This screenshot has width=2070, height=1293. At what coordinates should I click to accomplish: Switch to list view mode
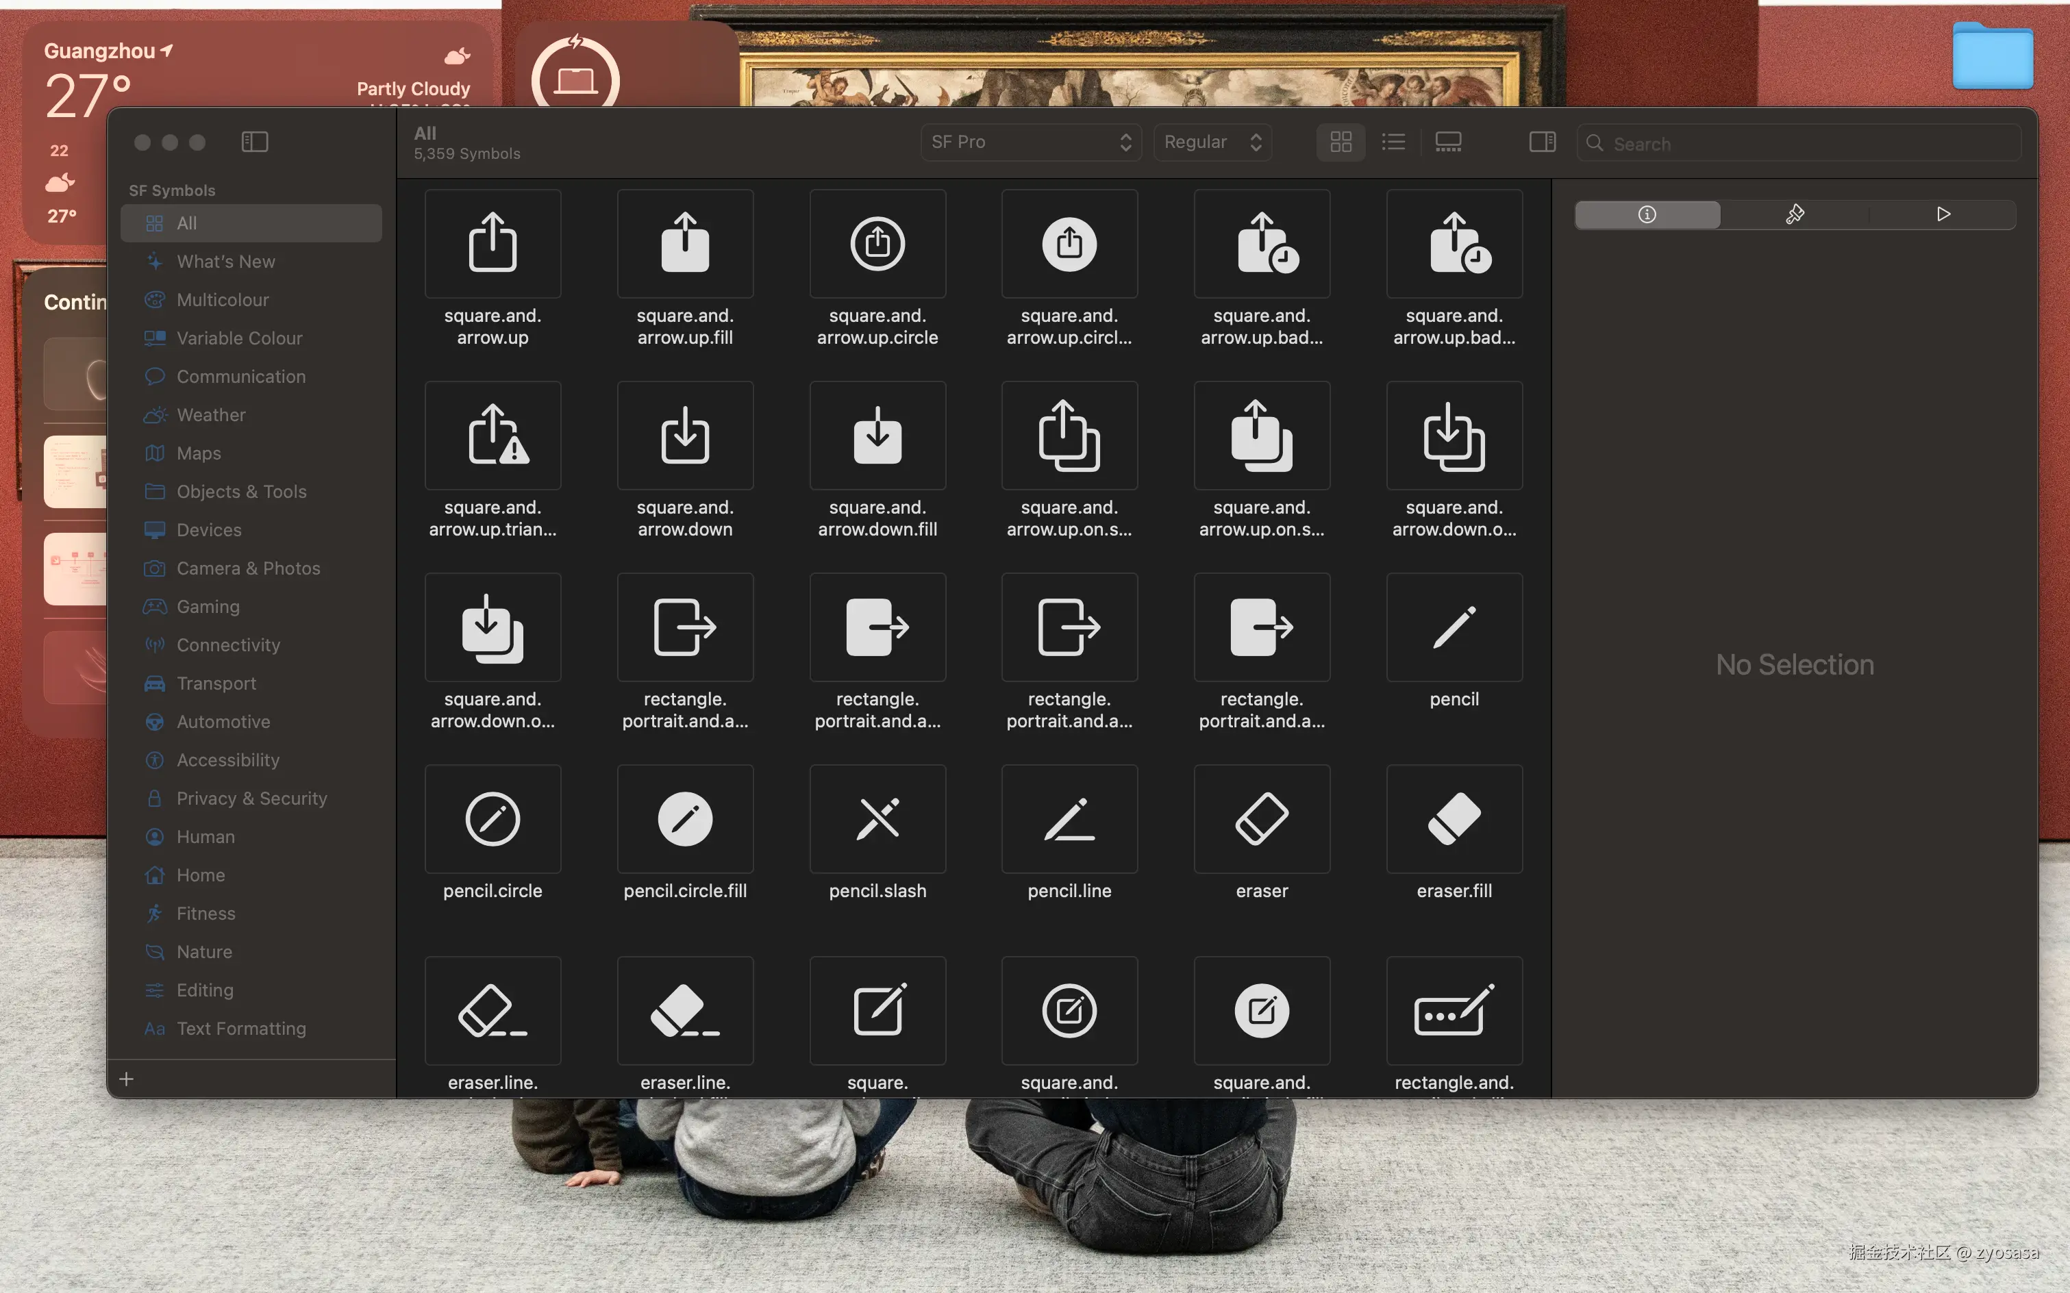(1393, 142)
